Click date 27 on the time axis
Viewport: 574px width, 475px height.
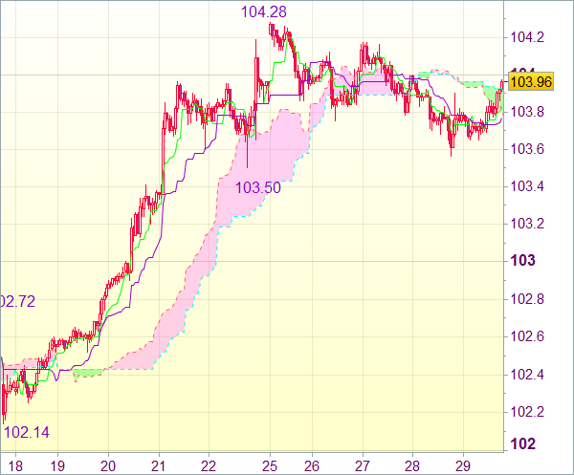pos(363,466)
